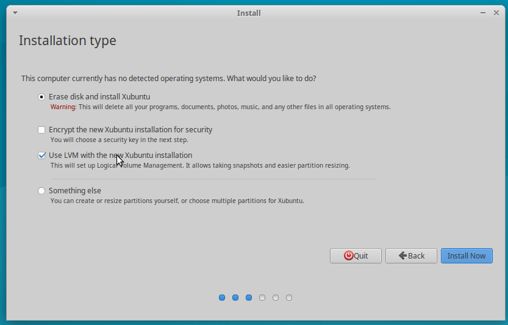
Task: Click the left arrow icon on Back
Action: tap(402, 255)
